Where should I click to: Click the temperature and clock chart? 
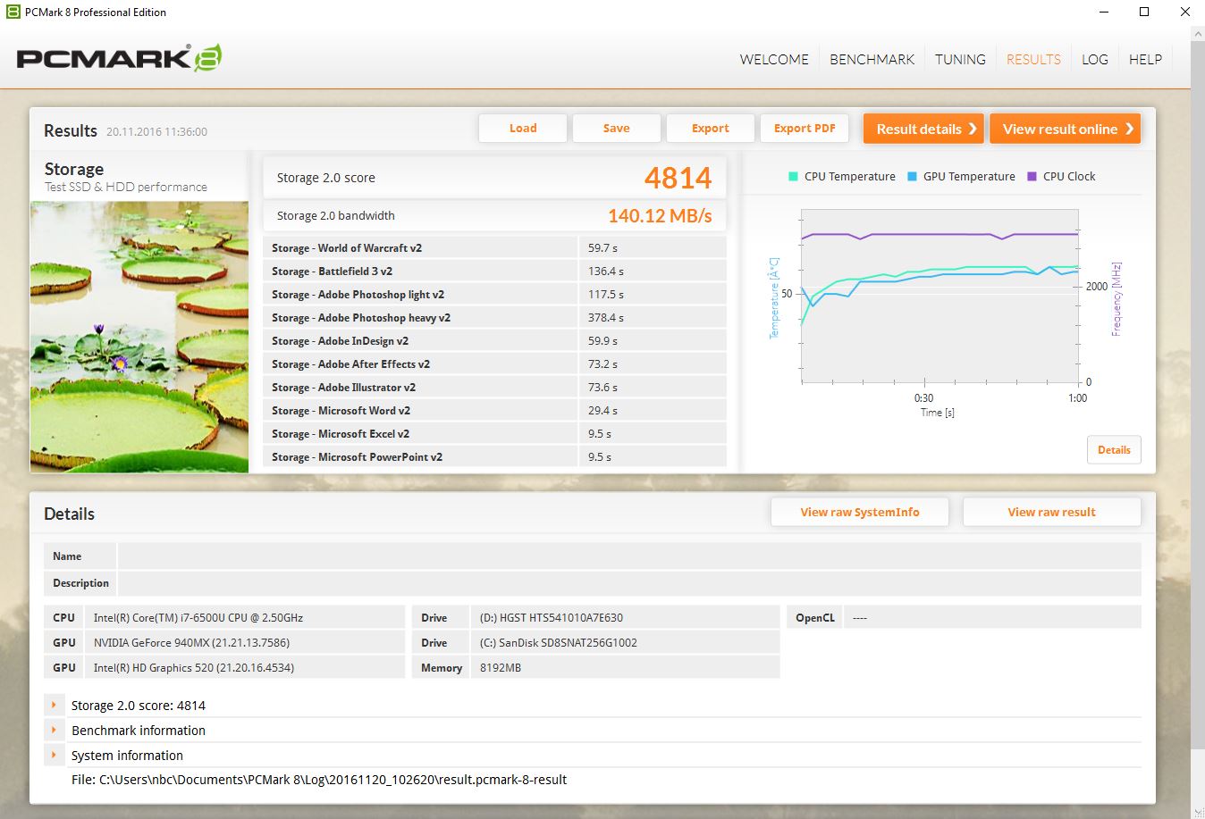click(x=940, y=297)
